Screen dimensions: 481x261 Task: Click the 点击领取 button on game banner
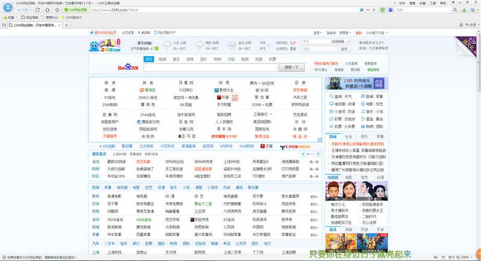pyautogui.click(x=379, y=83)
